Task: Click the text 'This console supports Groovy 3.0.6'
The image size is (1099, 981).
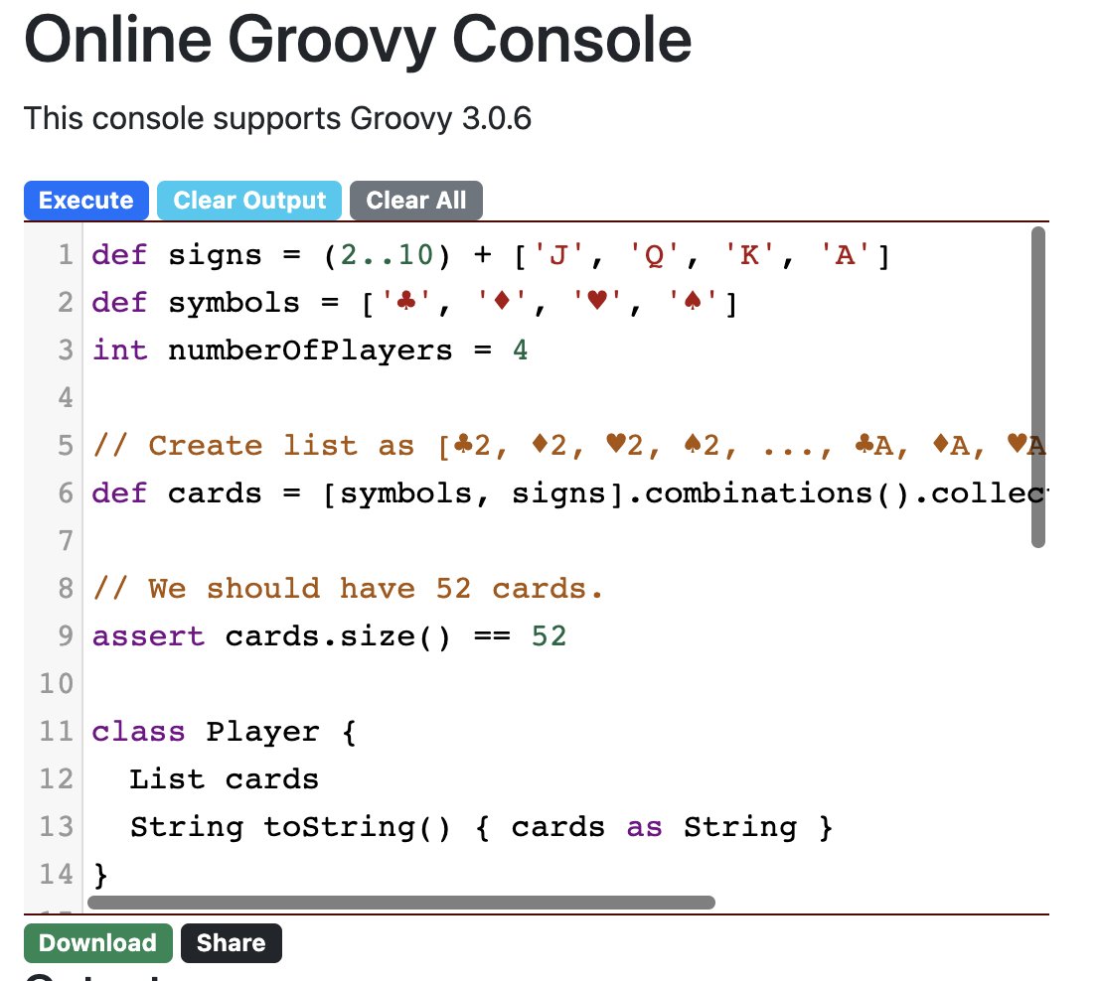Action: pos(277,118)
